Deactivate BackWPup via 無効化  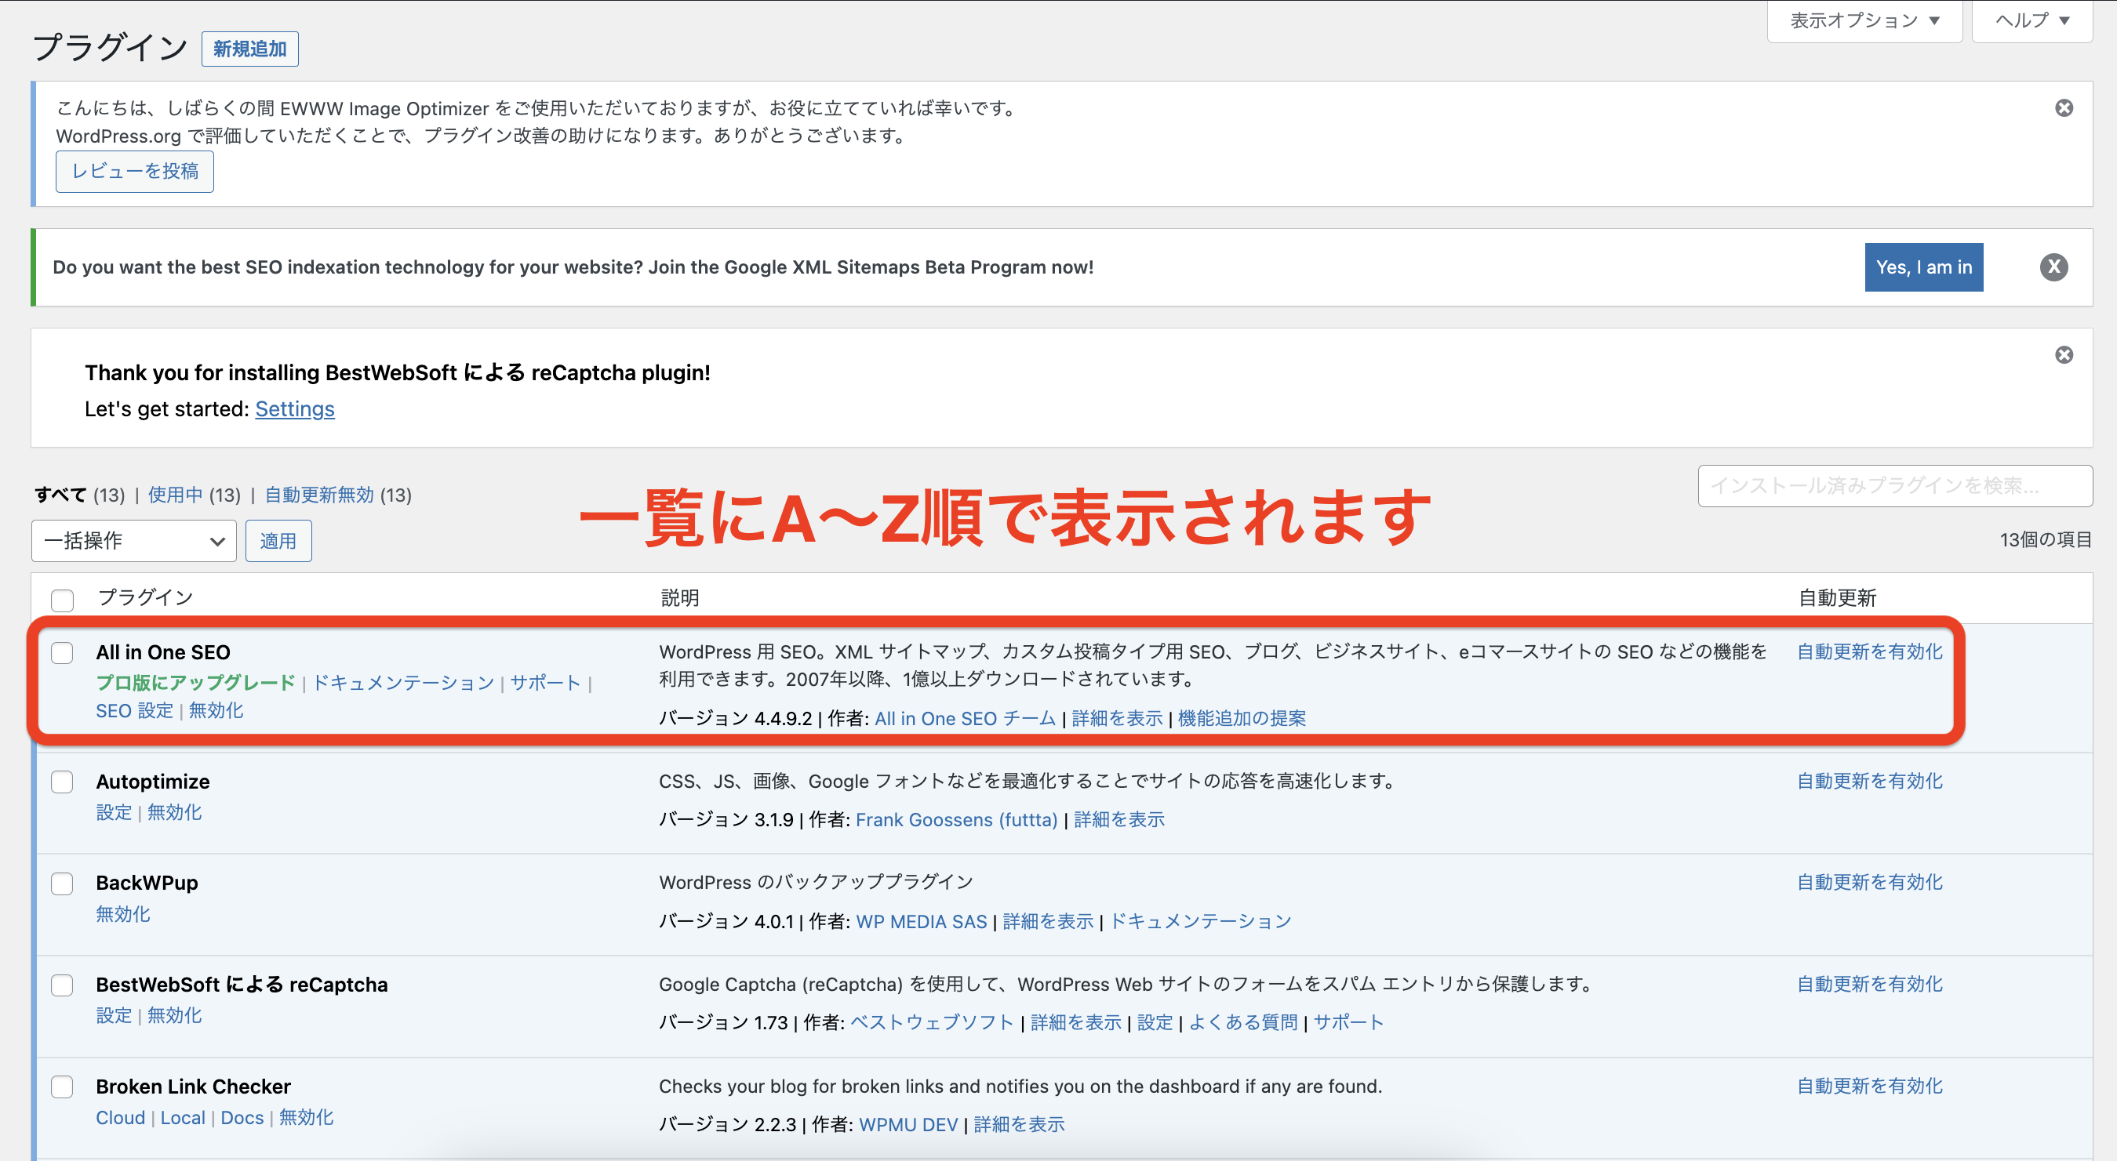tap(123, 914)
